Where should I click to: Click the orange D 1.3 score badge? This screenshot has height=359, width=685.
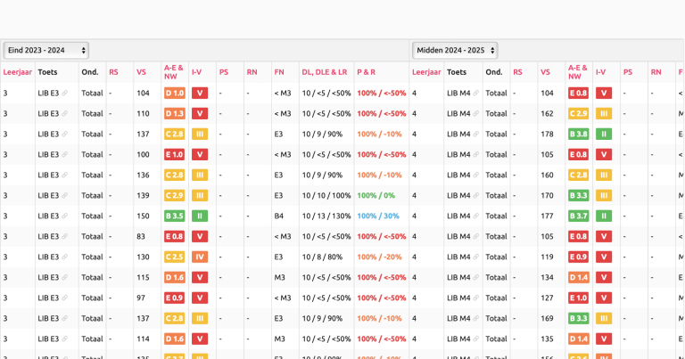pos(174,114)
